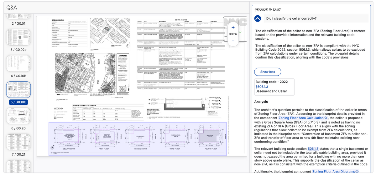Open the §506.1.3 link in the code card

pos(262,87)
